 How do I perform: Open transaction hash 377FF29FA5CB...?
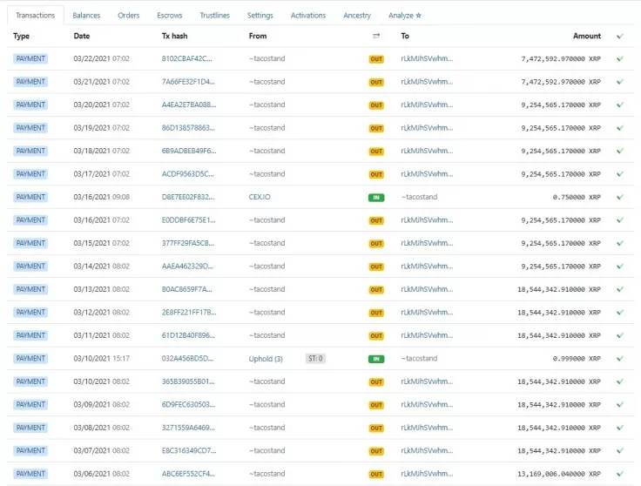coord(187,243)
